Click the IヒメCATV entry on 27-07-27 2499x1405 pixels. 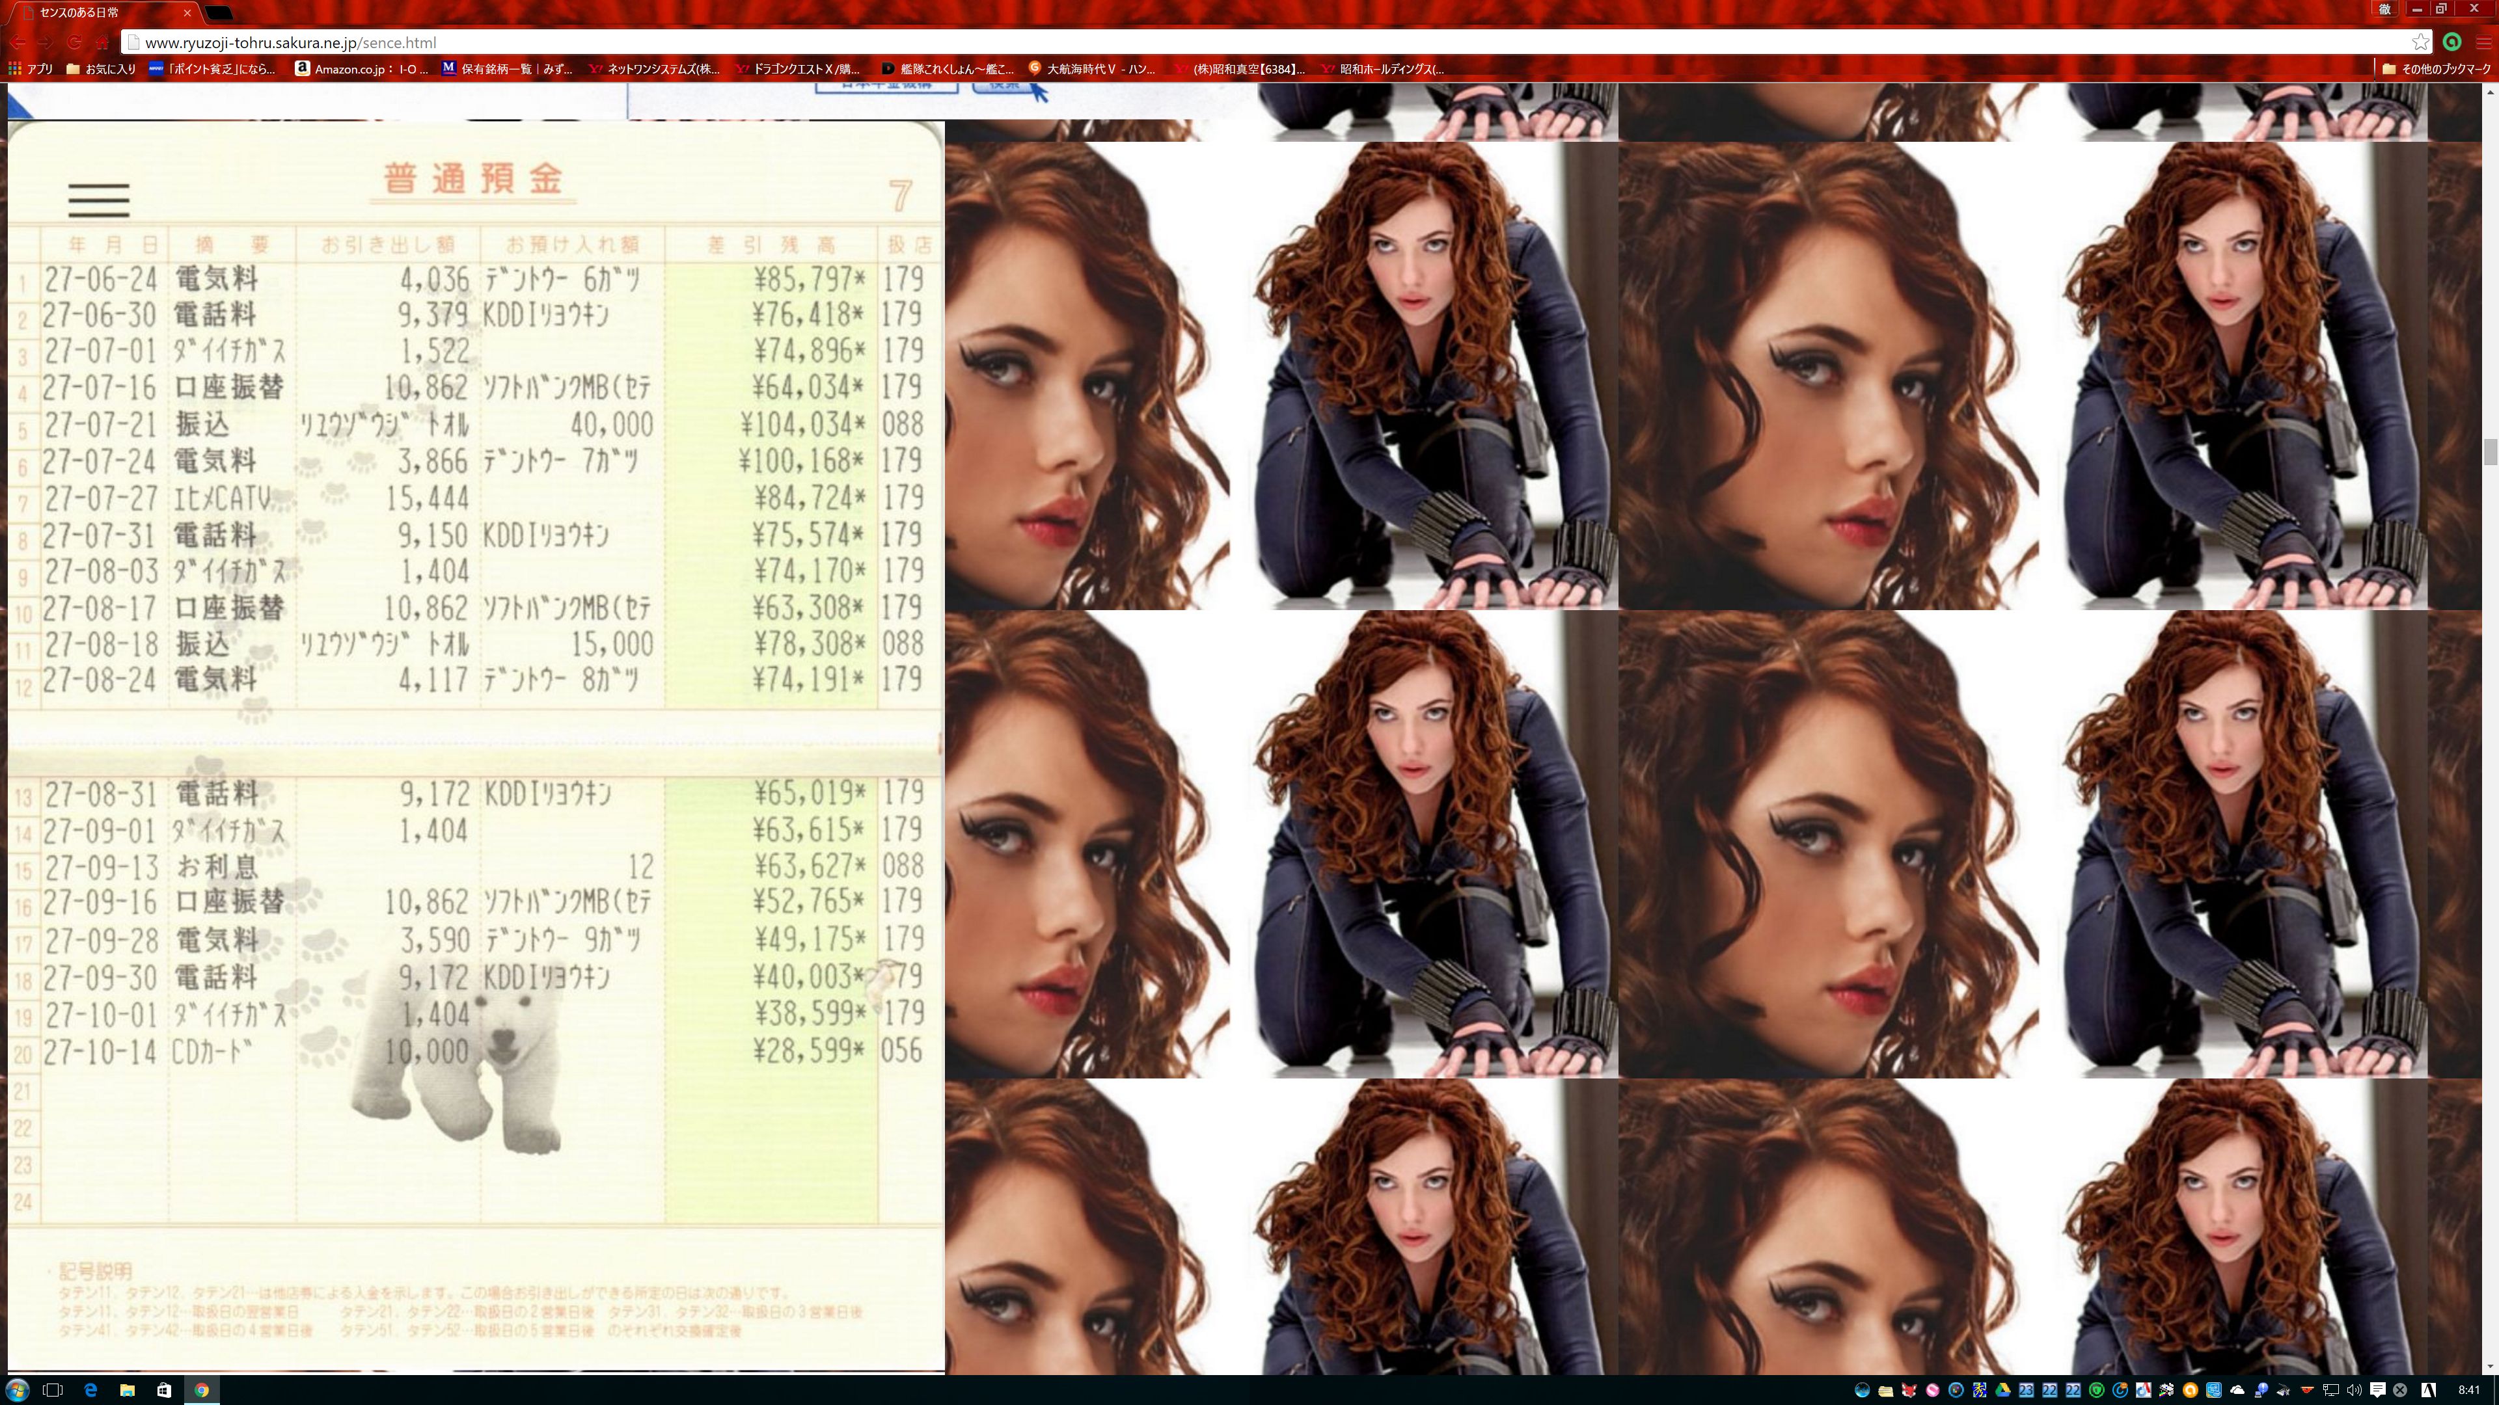[222, 498]
